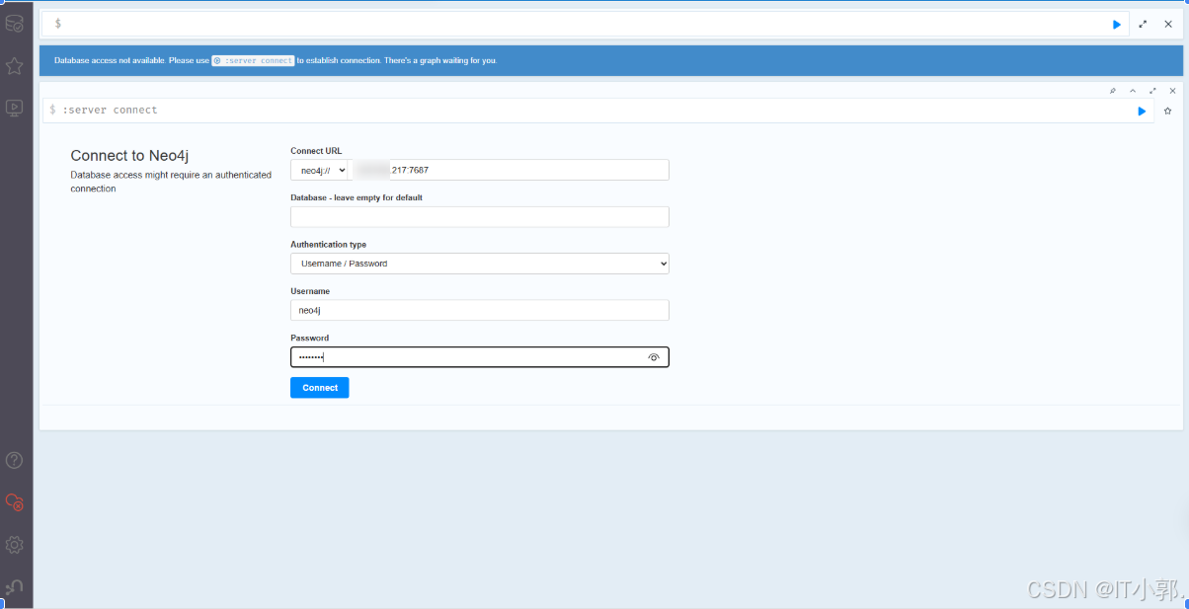Fullscreen the :server connect frame
Viewport: 1189px width, 609px height.
tap(1152, 91)
